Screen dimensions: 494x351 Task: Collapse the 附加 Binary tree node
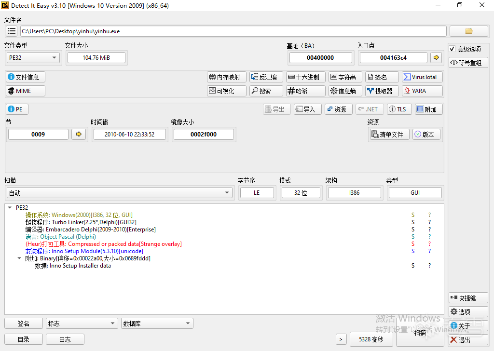pos(19,258)
